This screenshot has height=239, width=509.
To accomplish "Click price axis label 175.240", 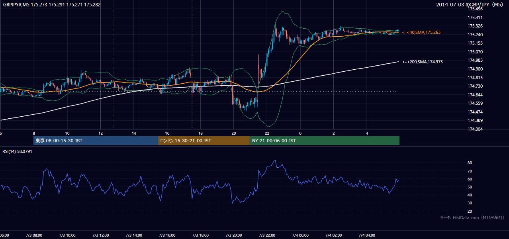I will coord(475,35).
